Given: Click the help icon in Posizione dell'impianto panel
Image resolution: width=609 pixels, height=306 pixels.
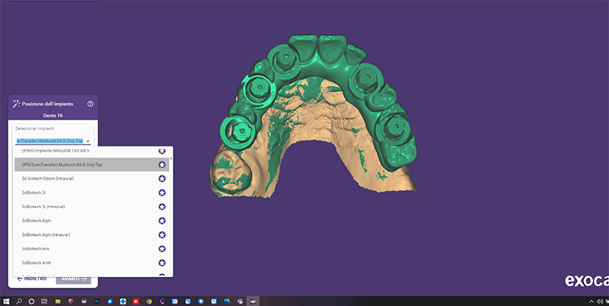Looking at the screenshot, I should (x=91, y=104).
